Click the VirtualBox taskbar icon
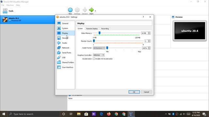 coord(131,114)
